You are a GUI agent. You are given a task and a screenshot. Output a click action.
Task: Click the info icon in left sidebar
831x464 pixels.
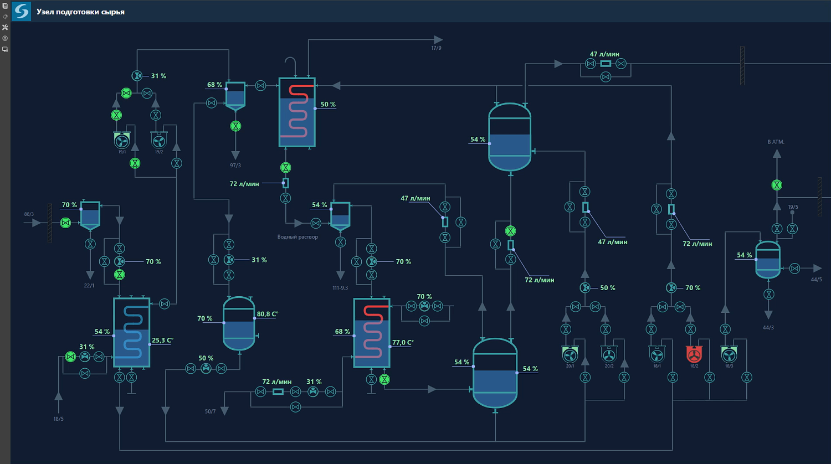(x=5, y=38)
